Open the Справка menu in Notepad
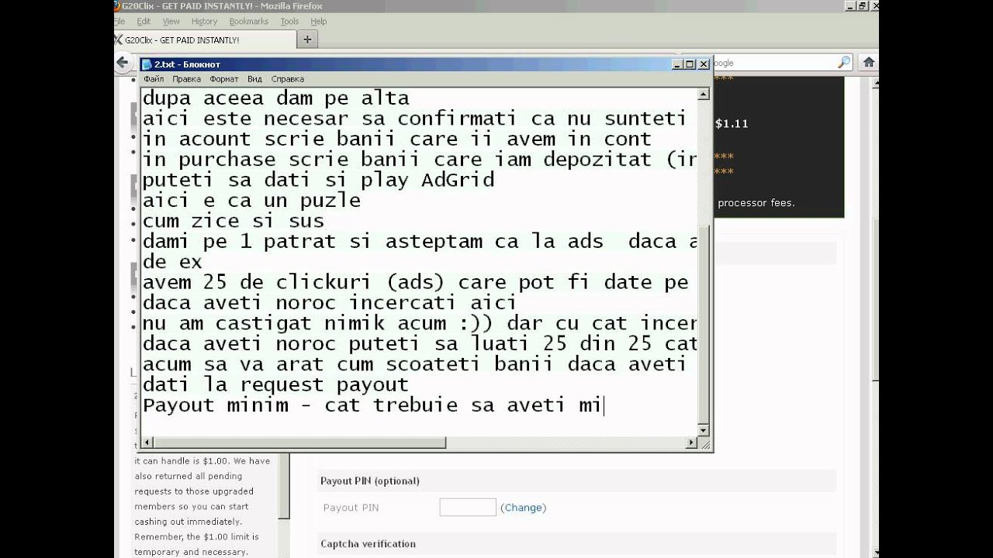993x558 pixels. (x=287, y=79)
